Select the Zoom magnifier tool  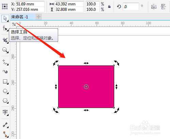5,50
